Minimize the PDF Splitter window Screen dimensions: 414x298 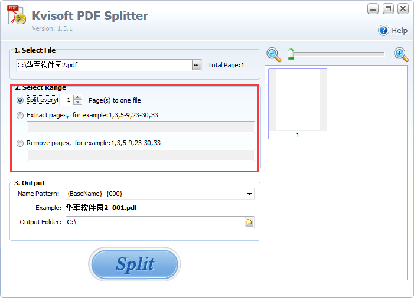373,9
